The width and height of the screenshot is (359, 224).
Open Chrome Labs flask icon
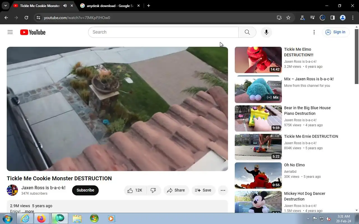pyautogui.click(x=302, y=18)
